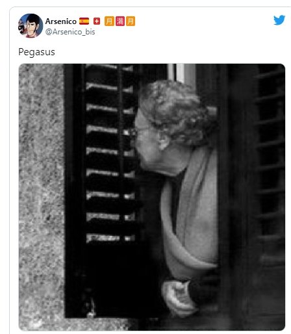
Task: Click the last orange 月 emoji
Action: pos(131,21)
